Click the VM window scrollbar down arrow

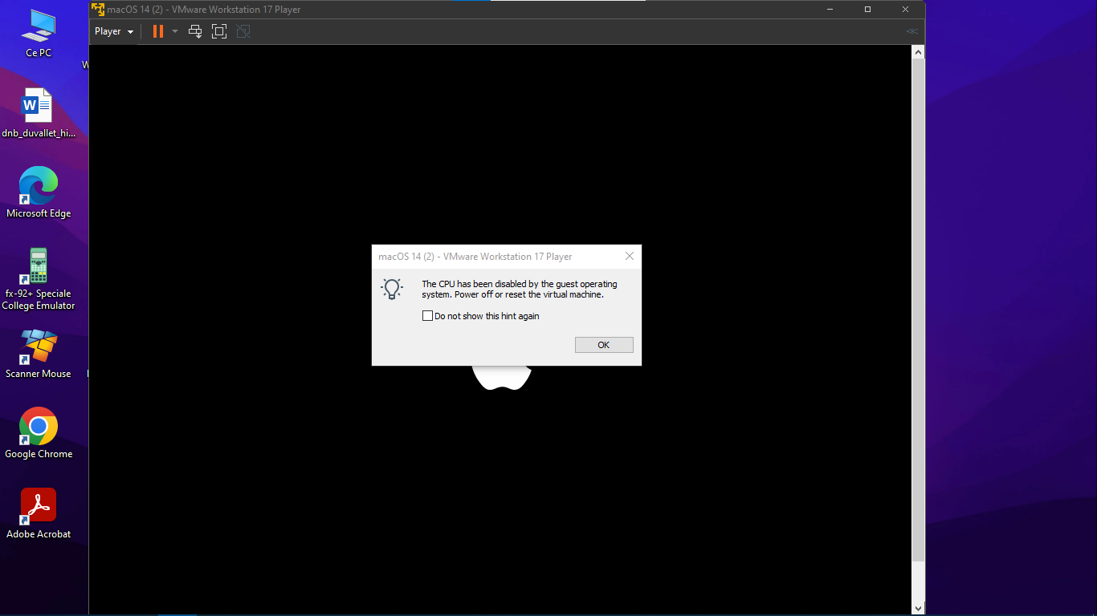pos(919,609)
